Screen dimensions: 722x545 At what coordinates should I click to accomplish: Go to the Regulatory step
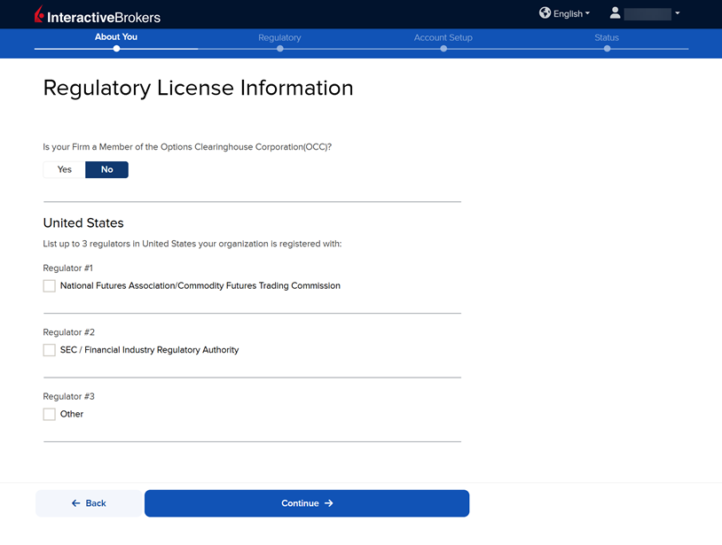(279, 38)
